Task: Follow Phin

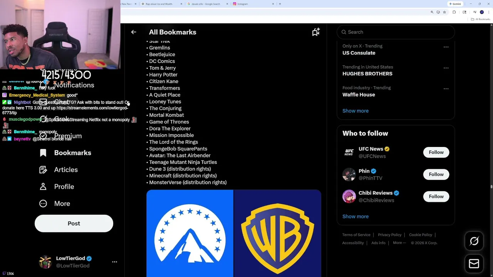Action: [x=436, y=174]
